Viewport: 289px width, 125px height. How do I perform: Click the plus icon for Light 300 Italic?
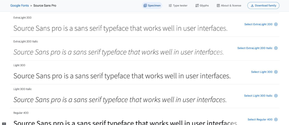[x=276, y=96]
